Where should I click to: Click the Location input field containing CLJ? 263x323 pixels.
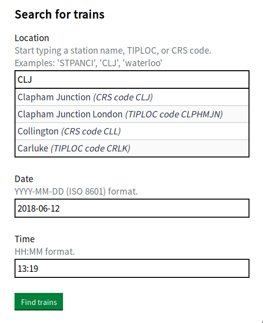[x=132, y=80]
